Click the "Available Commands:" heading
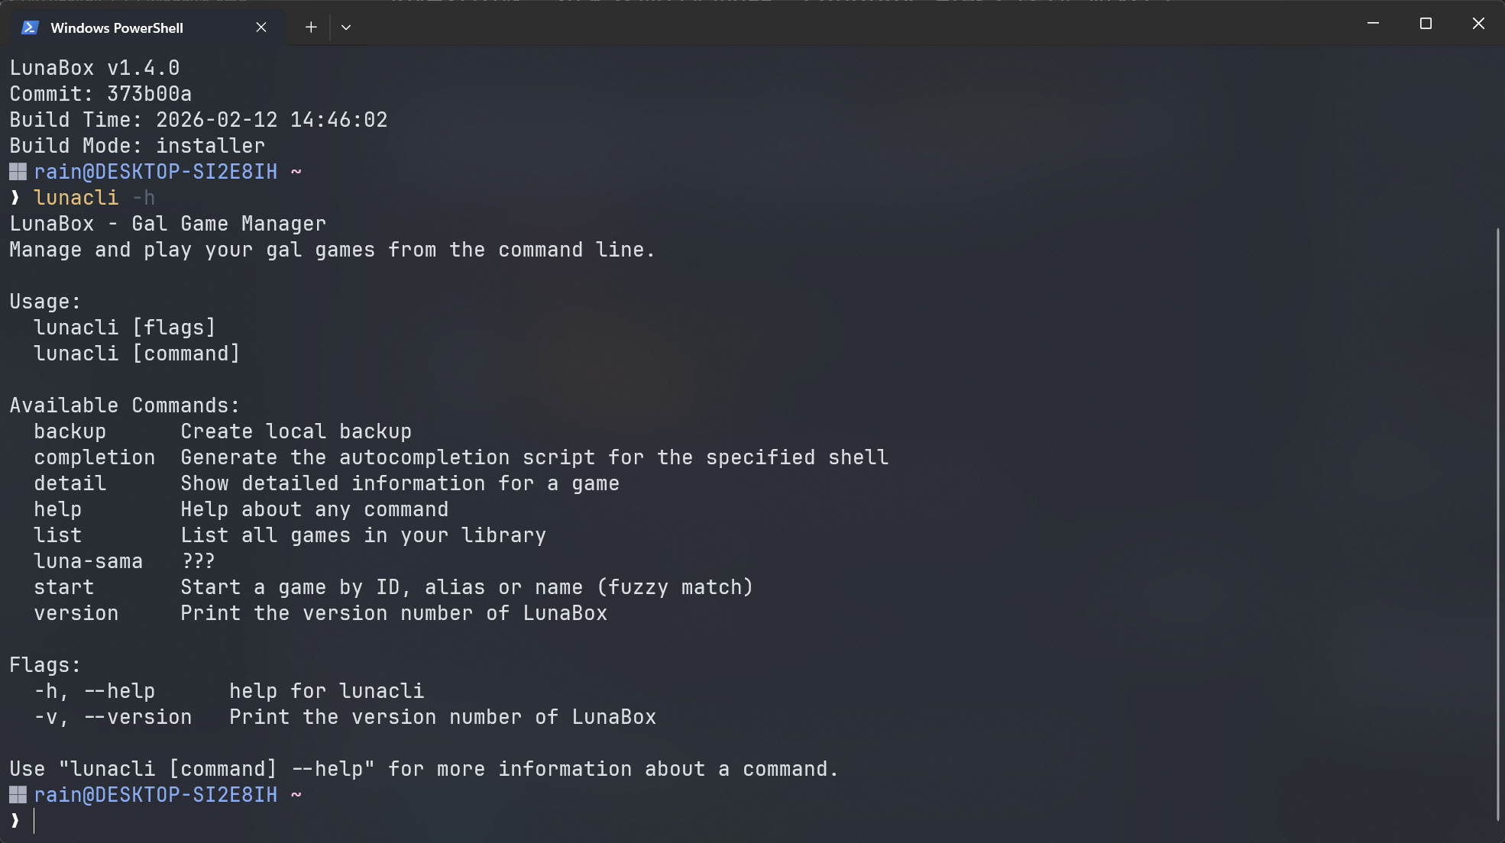Viewport: 1505px width, 843px height. (x=125, y=405)
